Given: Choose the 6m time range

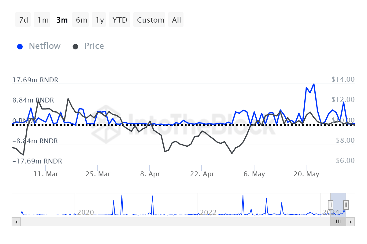Looking at the screenshot, I should point(81,20).
